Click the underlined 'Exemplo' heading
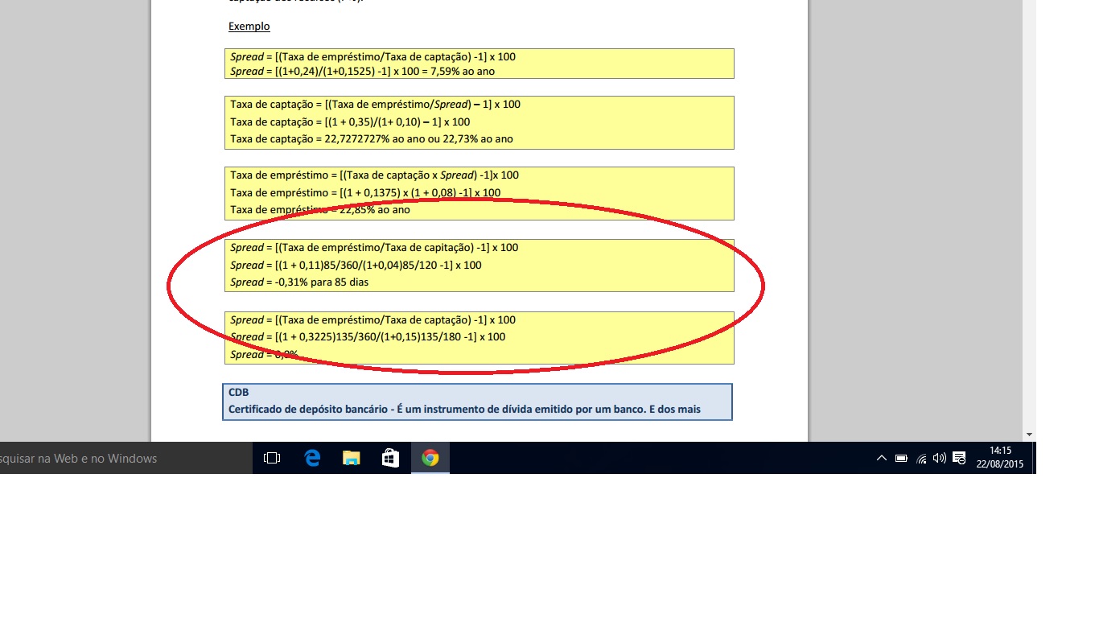 point(249,27)
